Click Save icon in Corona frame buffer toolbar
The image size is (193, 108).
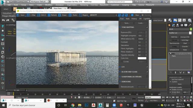tap(18, 15)
